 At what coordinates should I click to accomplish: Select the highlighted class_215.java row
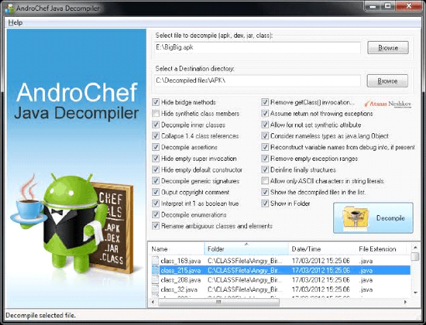click(x=281, y=270)
